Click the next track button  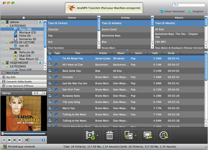pos(20,140)
